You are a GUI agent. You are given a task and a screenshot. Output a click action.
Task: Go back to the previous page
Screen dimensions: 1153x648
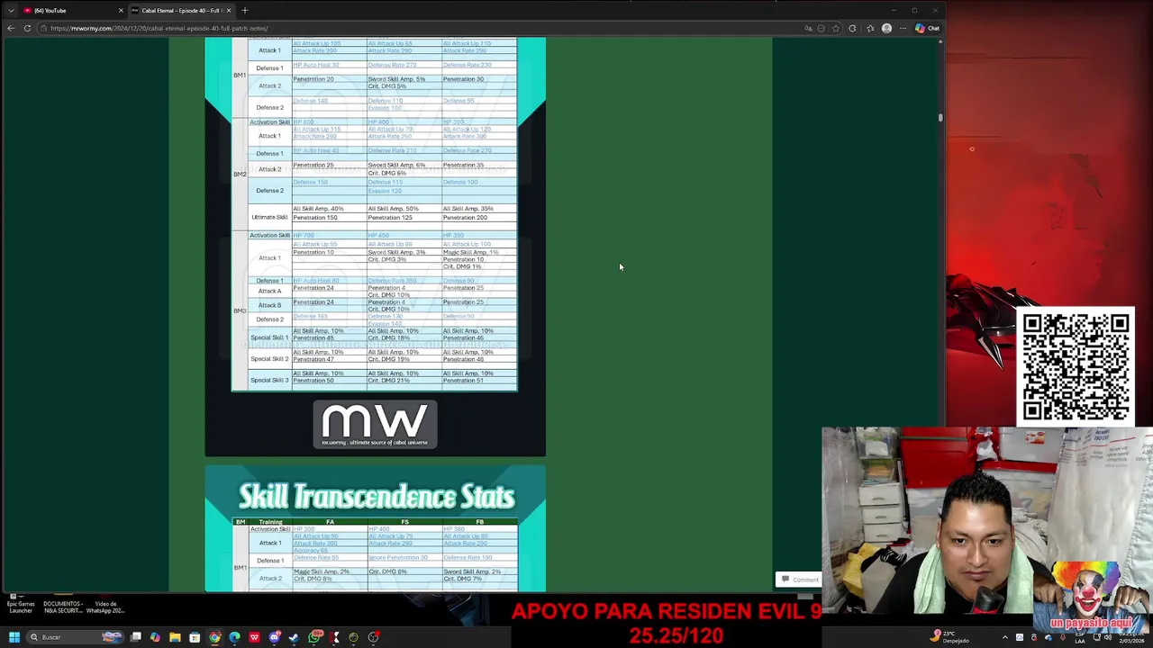tap(11, 28)
